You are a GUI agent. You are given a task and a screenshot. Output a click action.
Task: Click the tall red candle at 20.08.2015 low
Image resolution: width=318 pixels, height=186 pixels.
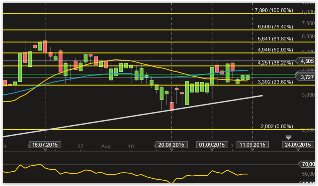click(x=172, y=106)
